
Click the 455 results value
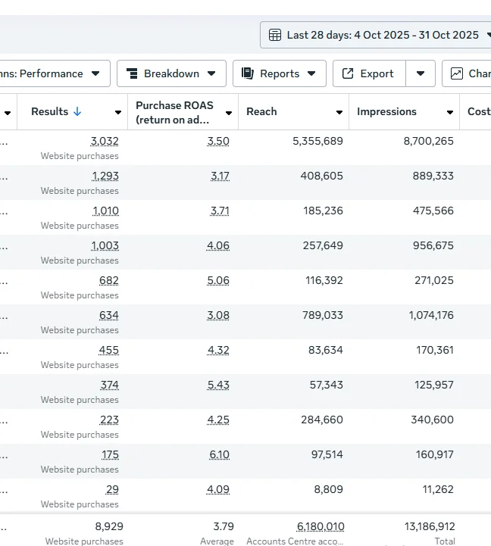coord(108,350)
